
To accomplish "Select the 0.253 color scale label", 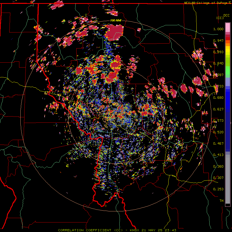I will click(x=218, y=189).
